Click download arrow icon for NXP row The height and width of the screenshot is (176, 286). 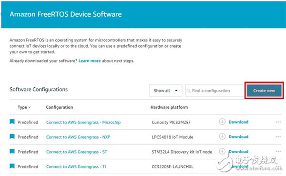click(x=222, y=136)
